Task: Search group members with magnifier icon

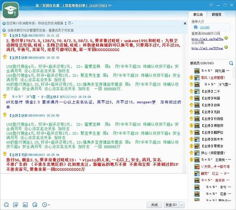Action: point(231,62)
